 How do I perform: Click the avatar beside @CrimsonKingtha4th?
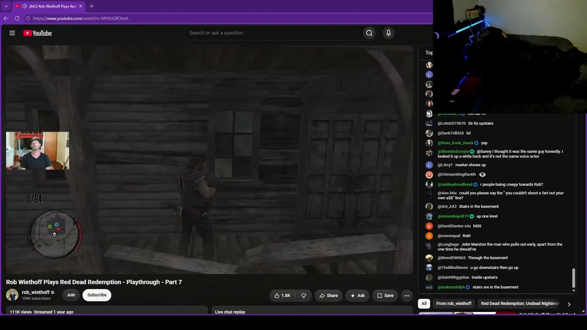point(429,175)
